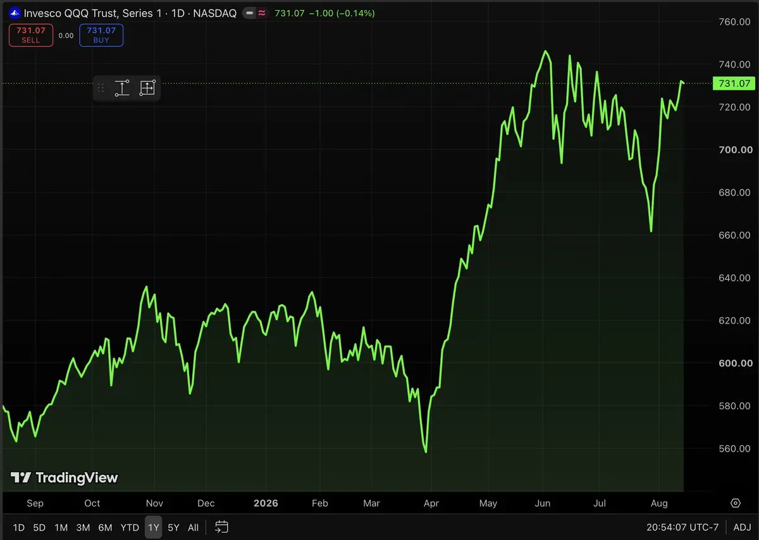Select the 1D time range
The image size is (759, 540).
pos(19,527)
